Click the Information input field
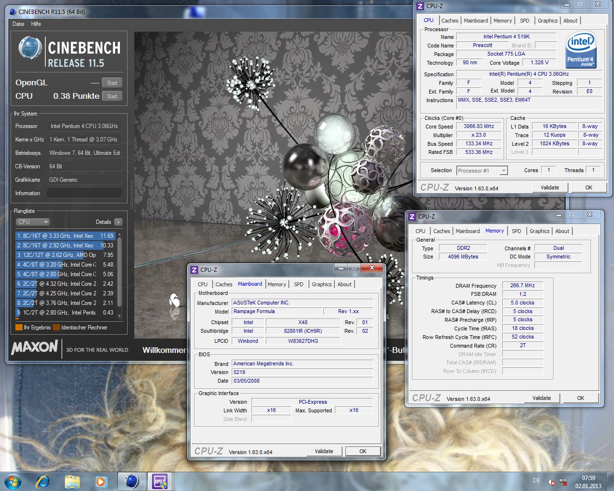 pos(84,193)
